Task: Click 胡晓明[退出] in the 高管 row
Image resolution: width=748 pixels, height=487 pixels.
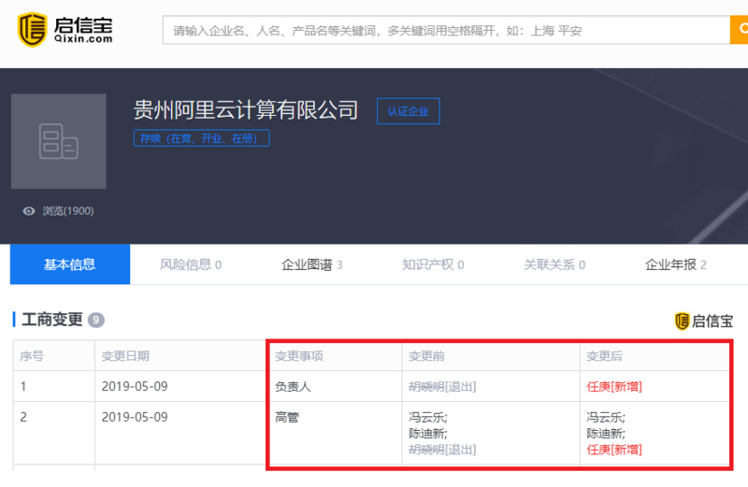Action: (x=442, y=450)
